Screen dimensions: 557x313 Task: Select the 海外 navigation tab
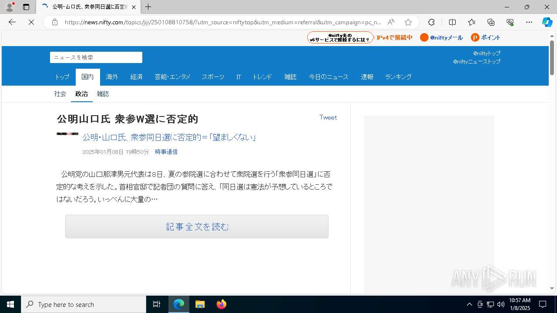point(112,77)
